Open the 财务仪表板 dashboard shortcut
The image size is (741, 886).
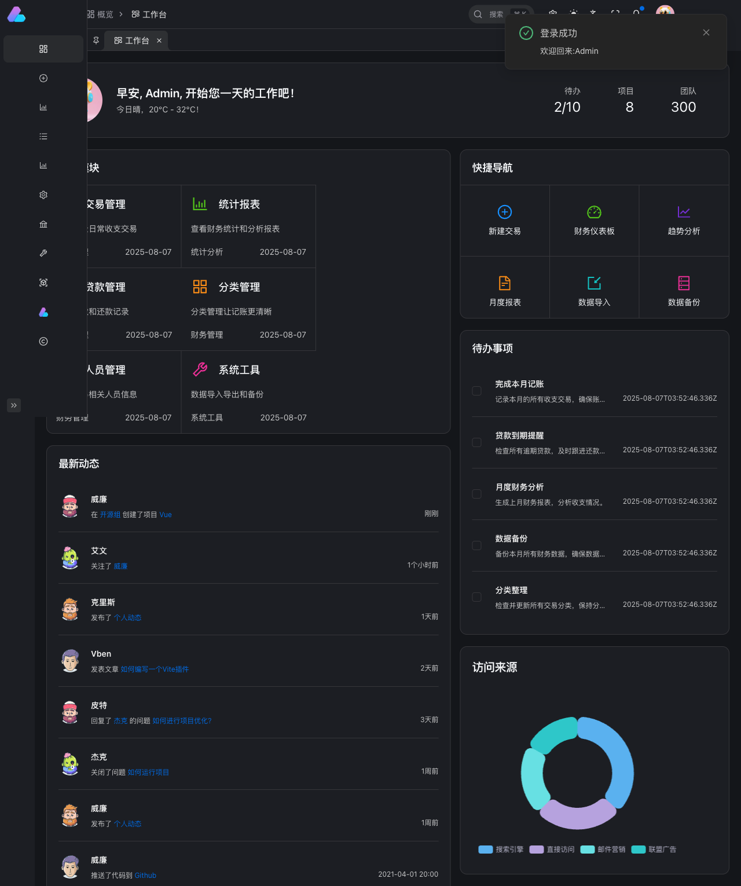coord(594,212)
